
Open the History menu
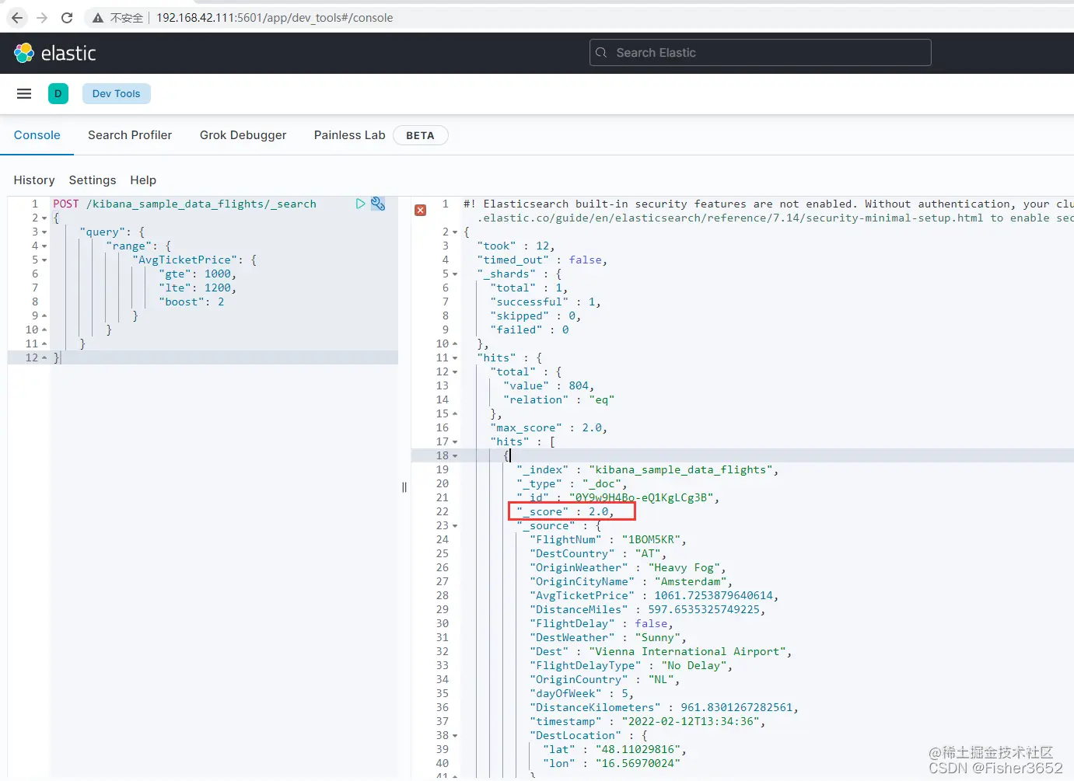(x=34, y=180)
